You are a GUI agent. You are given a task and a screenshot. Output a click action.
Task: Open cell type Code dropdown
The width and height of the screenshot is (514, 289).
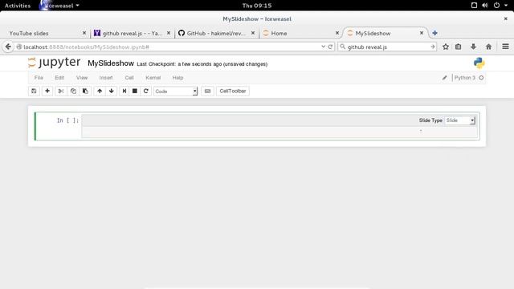coord(175,91)
